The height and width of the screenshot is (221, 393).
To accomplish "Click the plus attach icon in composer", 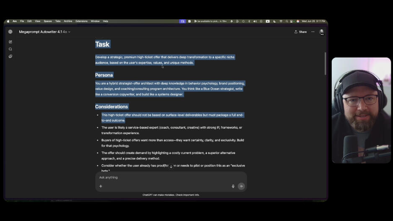I will click(101, 186).
